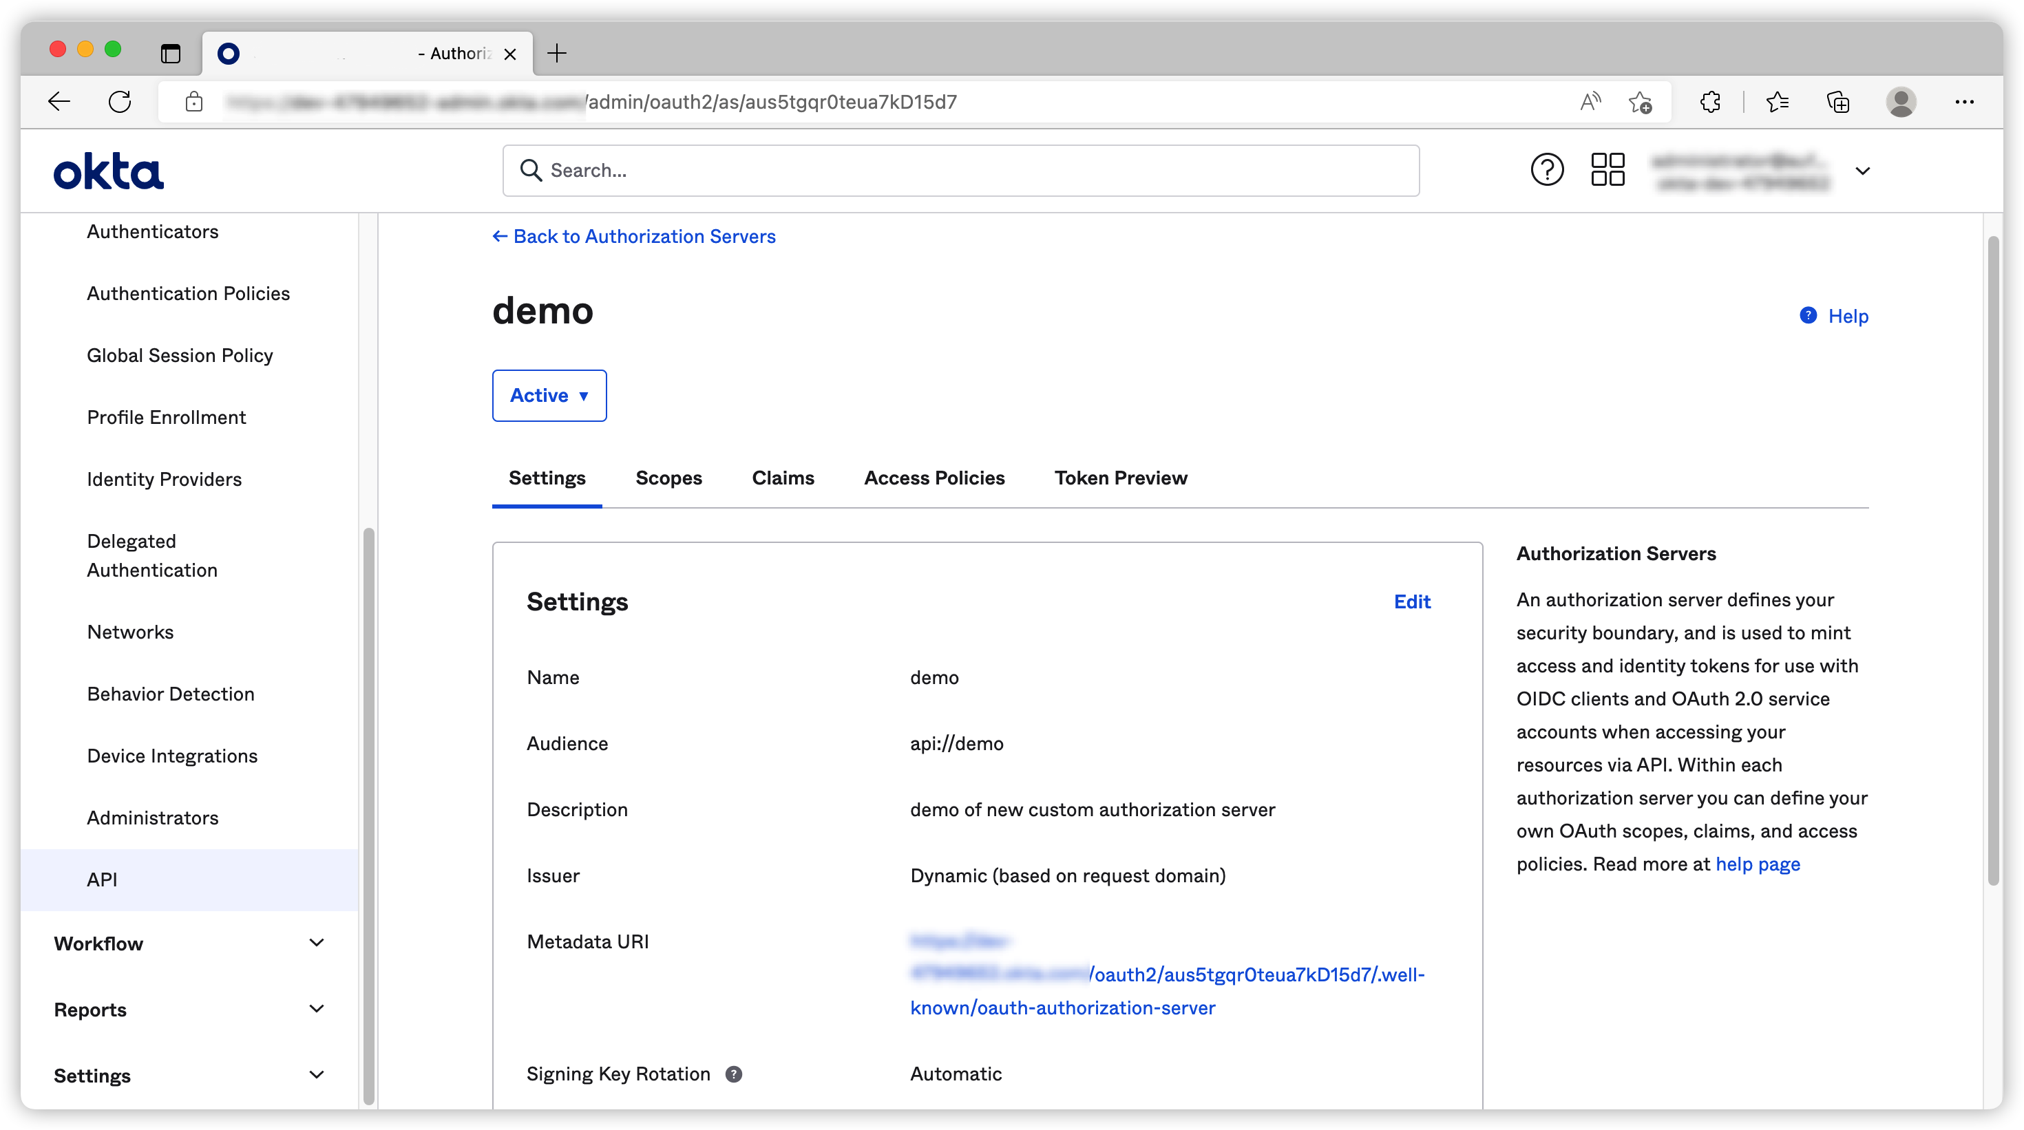The image size is (2024, 1130).
Task: Click the Read Aloud icon in address bar
Action: (x=1590, y=102)
